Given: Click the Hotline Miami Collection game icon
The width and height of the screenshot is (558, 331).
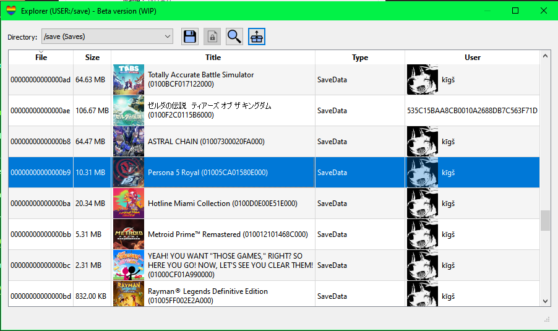Looking at the screenshot, I should point(129,204).
